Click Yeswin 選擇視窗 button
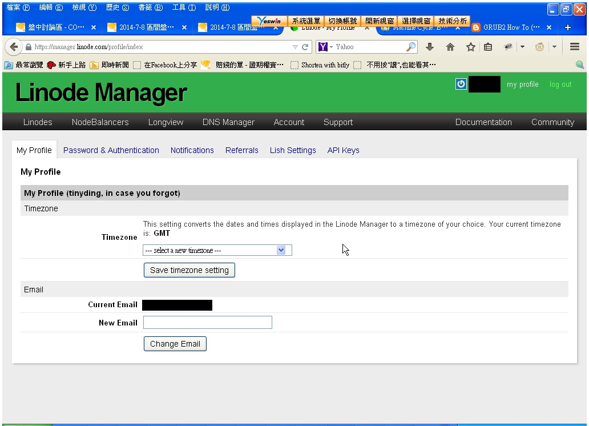The image size is (589, 426). point(416,21)
